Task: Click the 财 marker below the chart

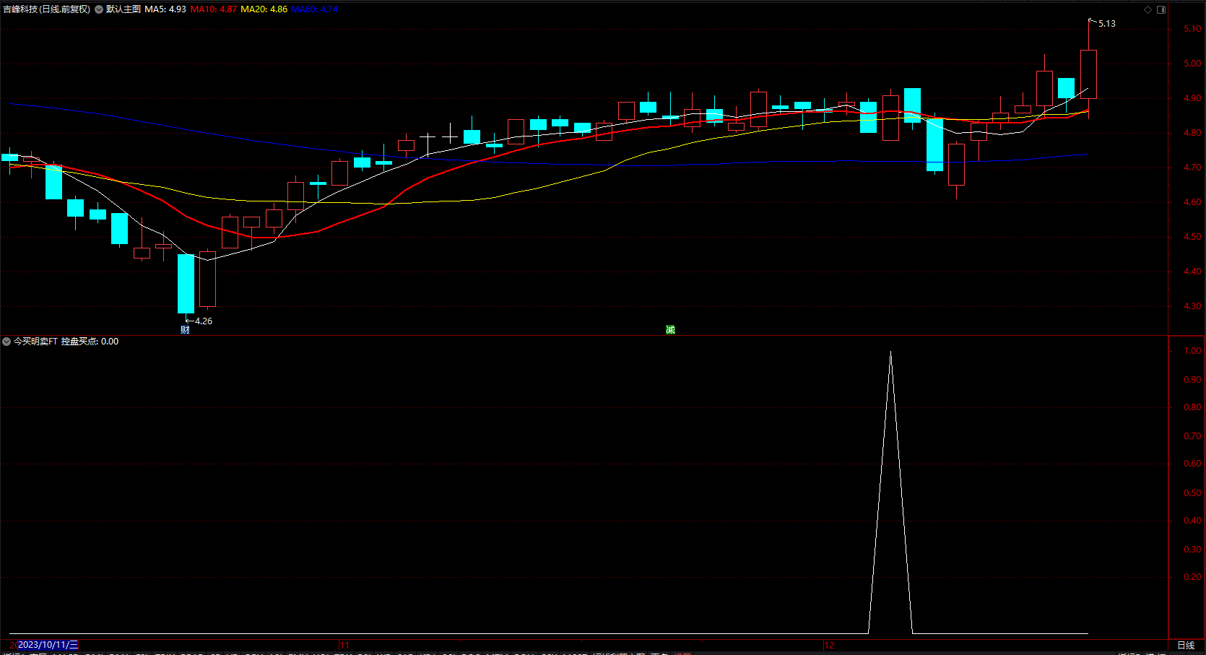Action: (x=185, y=330)
